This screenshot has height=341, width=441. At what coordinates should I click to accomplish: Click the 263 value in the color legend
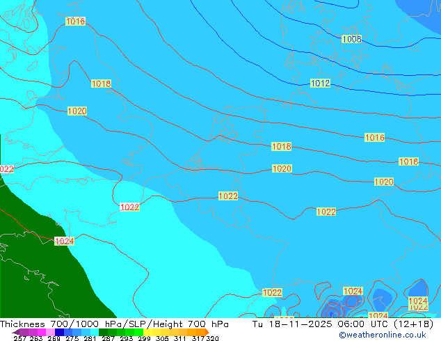point(36,338)
